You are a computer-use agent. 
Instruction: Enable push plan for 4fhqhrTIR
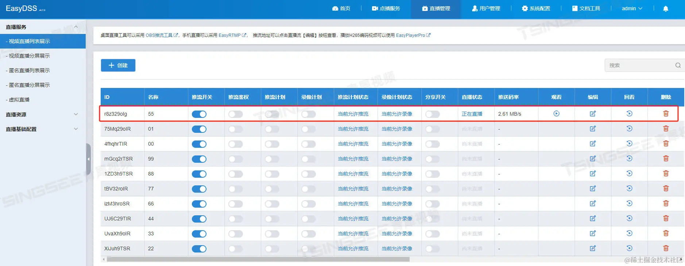click(x=272, y=144)
